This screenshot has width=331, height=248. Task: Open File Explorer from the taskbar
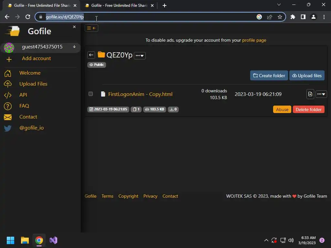click(x=25, y=240)
